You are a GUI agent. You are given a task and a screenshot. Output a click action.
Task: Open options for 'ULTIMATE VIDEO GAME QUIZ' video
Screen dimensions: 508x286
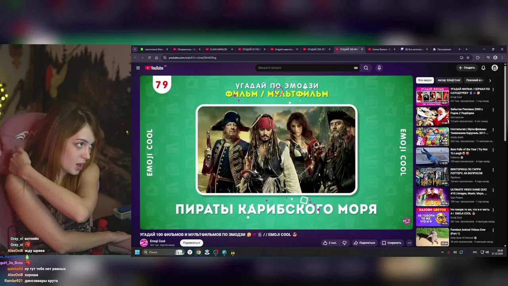493,190
